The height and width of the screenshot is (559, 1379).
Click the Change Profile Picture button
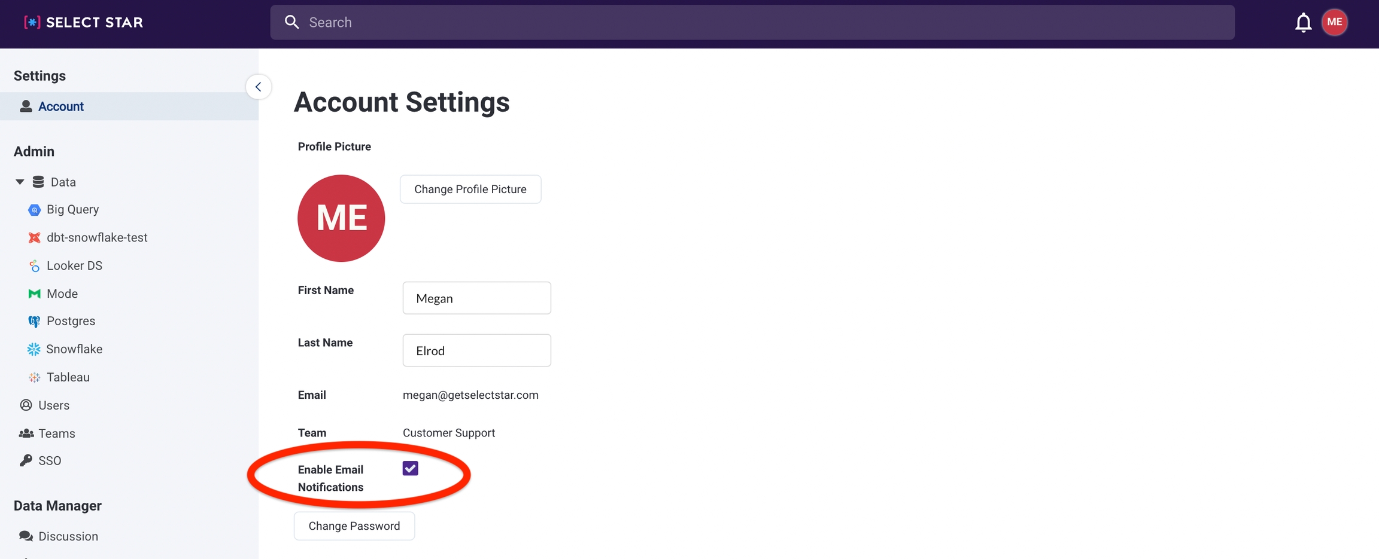tap(470, 190)
